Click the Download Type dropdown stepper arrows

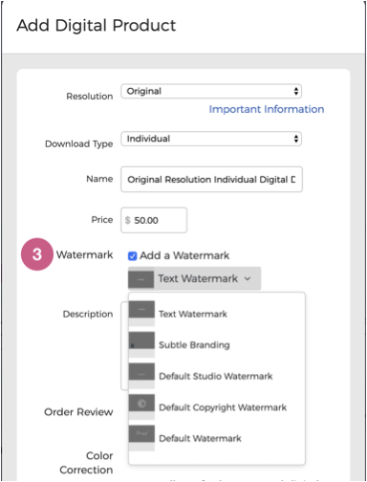tap(296, 139)
